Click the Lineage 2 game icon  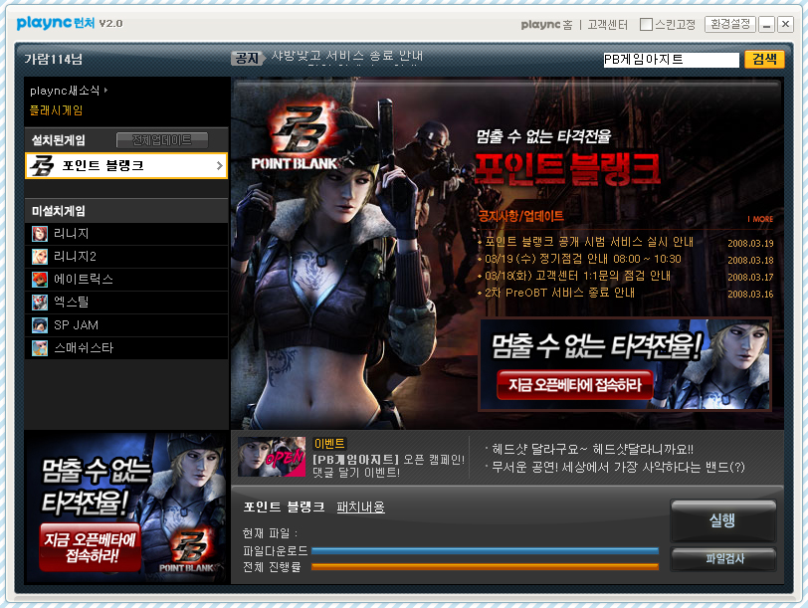point(40,257)
